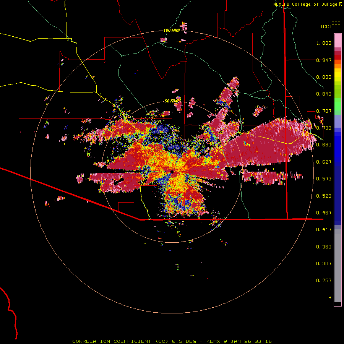Click the 0.787 legend value
The height and width of the screenshot is (344, 344).
click(x=324, y=111)
